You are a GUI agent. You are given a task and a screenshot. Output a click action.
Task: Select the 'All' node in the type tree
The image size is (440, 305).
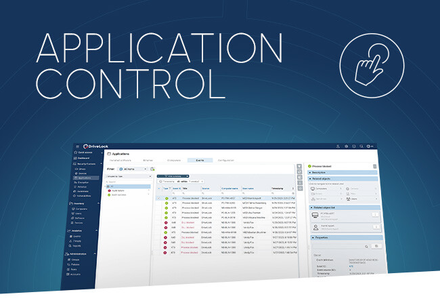[x=128, y=186]
